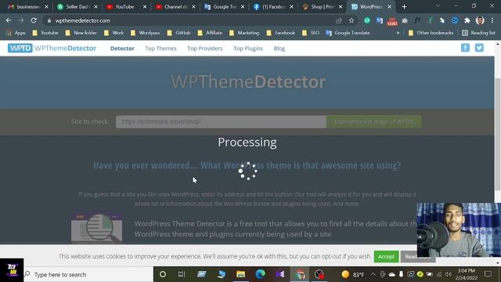The width and height of the screenshot is (501, 282).
Task: Accept the cookies notice
Action: tap(386, 257)
